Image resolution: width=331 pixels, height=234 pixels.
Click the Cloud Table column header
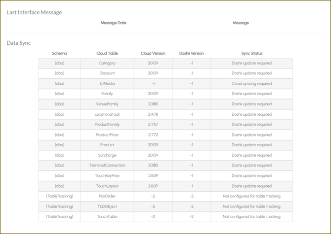tap(107, 53)
